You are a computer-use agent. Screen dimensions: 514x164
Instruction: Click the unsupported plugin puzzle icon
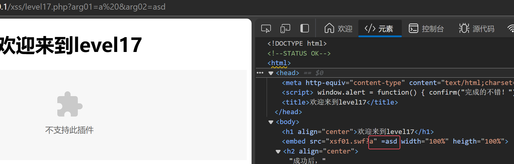coord(70,104)
